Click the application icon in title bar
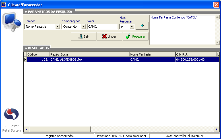The image size is (221, 139). (x=4, y=5)
